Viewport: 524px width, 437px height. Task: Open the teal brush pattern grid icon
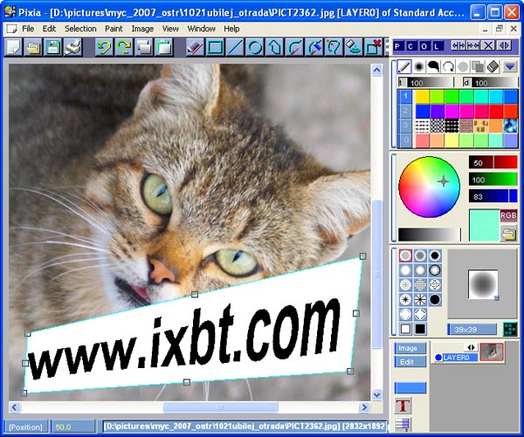pyautogui.click(x=510, y=329)
